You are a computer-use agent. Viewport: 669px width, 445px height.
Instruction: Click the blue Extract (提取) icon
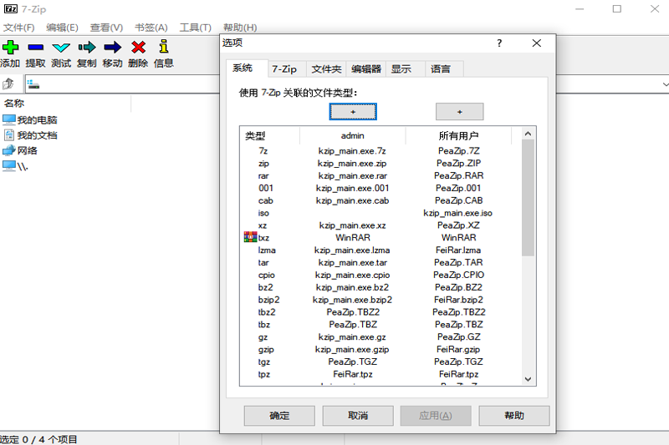(36, 48)
